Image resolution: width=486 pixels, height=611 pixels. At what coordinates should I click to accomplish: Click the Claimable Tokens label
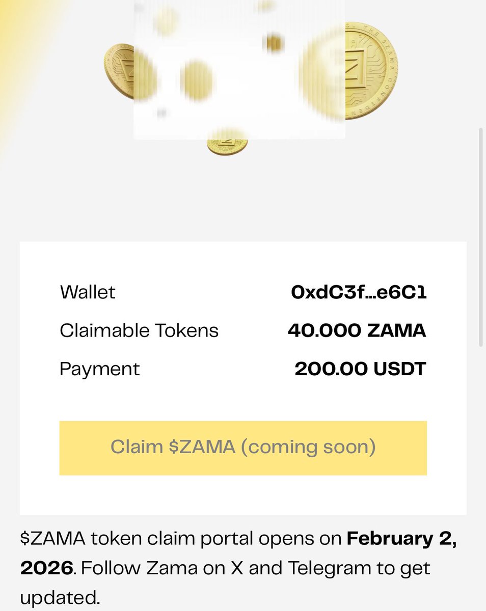pyautogui.click(x=139, y=331)
